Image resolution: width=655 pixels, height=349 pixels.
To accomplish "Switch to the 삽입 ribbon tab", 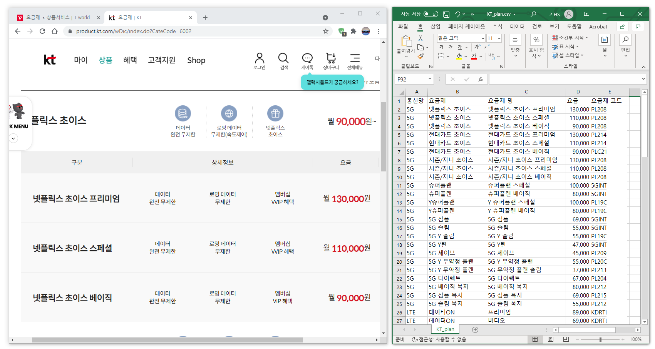I will (435, 27).
